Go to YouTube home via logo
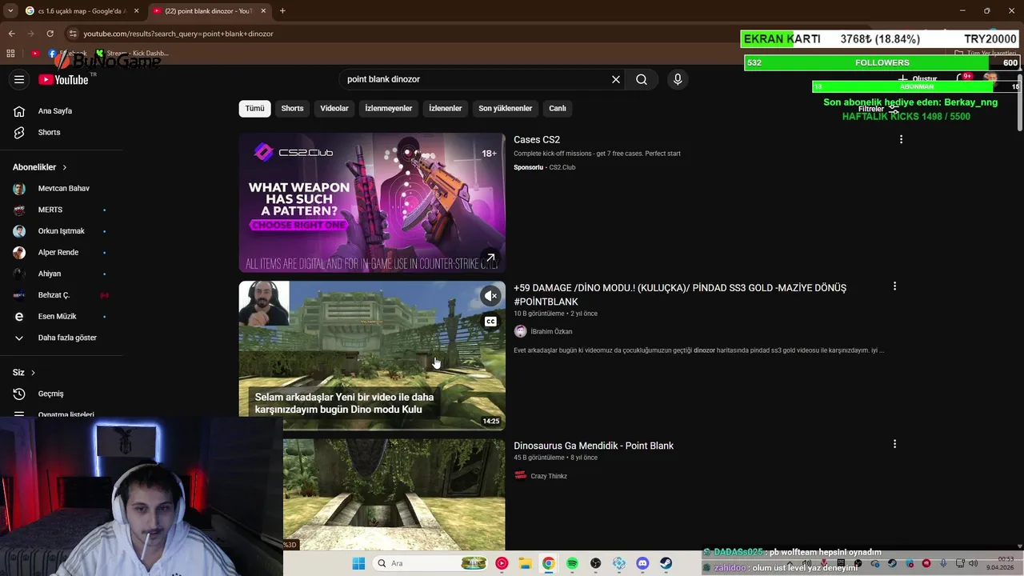Image resolution: width=1024 pixels, height=576 pixels. pyautogui.click(x=63, y=79)
